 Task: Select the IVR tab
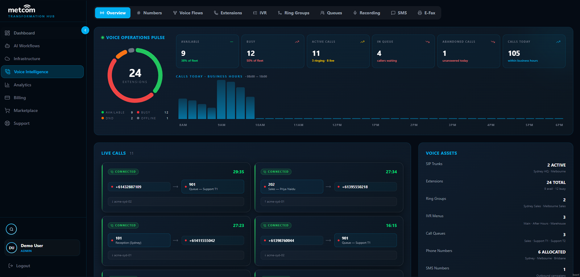point(260,13)
